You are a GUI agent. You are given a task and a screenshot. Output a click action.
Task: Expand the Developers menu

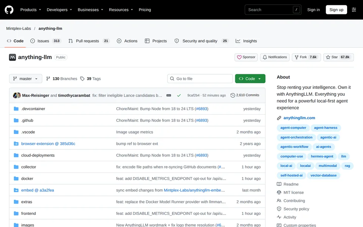(59, 10)
